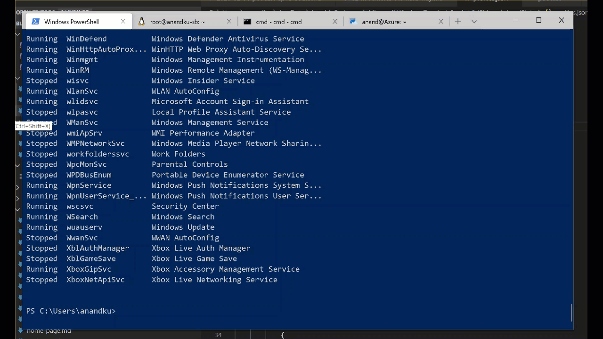Click the WpnUserService_... service name
Viewport: 603px width, 339px height.
[106, 196]
